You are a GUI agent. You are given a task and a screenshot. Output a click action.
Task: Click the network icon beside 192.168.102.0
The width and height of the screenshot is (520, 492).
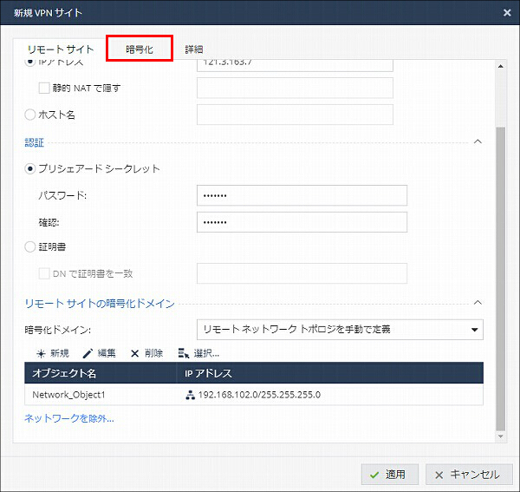[x=190, y=395]
